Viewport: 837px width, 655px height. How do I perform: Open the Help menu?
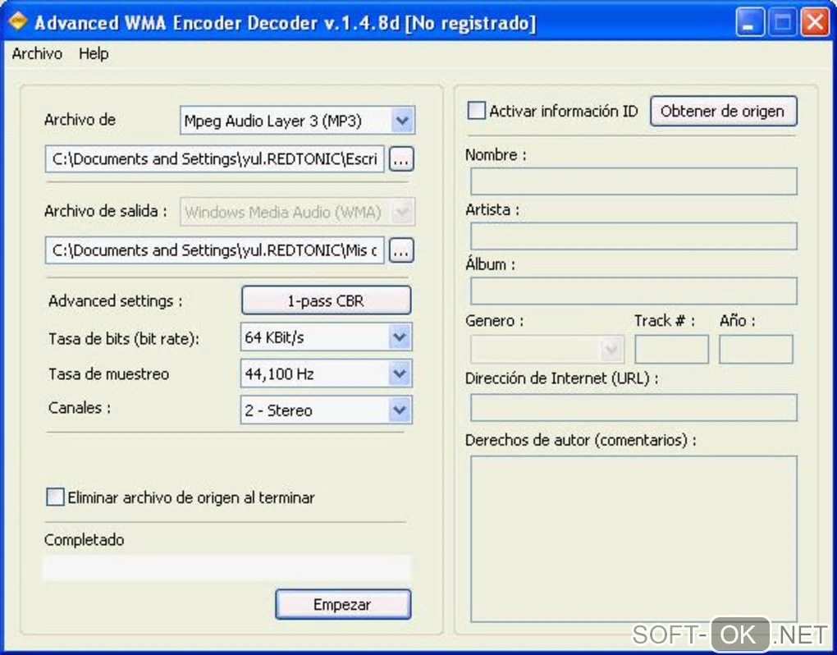click(x=94, y=53)
